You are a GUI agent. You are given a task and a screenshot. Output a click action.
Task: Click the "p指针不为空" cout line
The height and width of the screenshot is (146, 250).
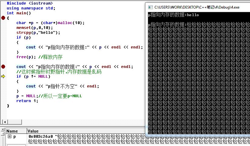[x=63, y=86]
